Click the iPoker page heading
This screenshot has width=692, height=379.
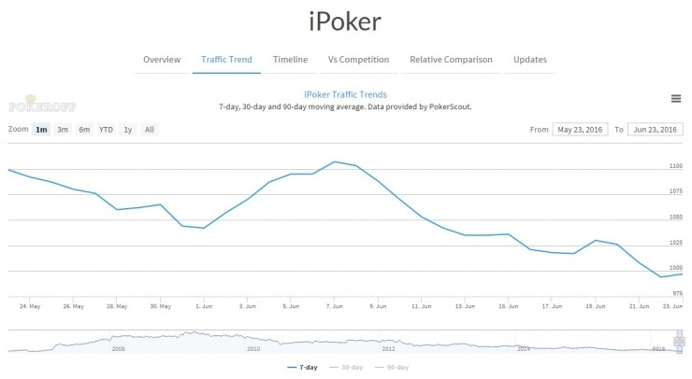pyautogui.click(x=345, y=21)
